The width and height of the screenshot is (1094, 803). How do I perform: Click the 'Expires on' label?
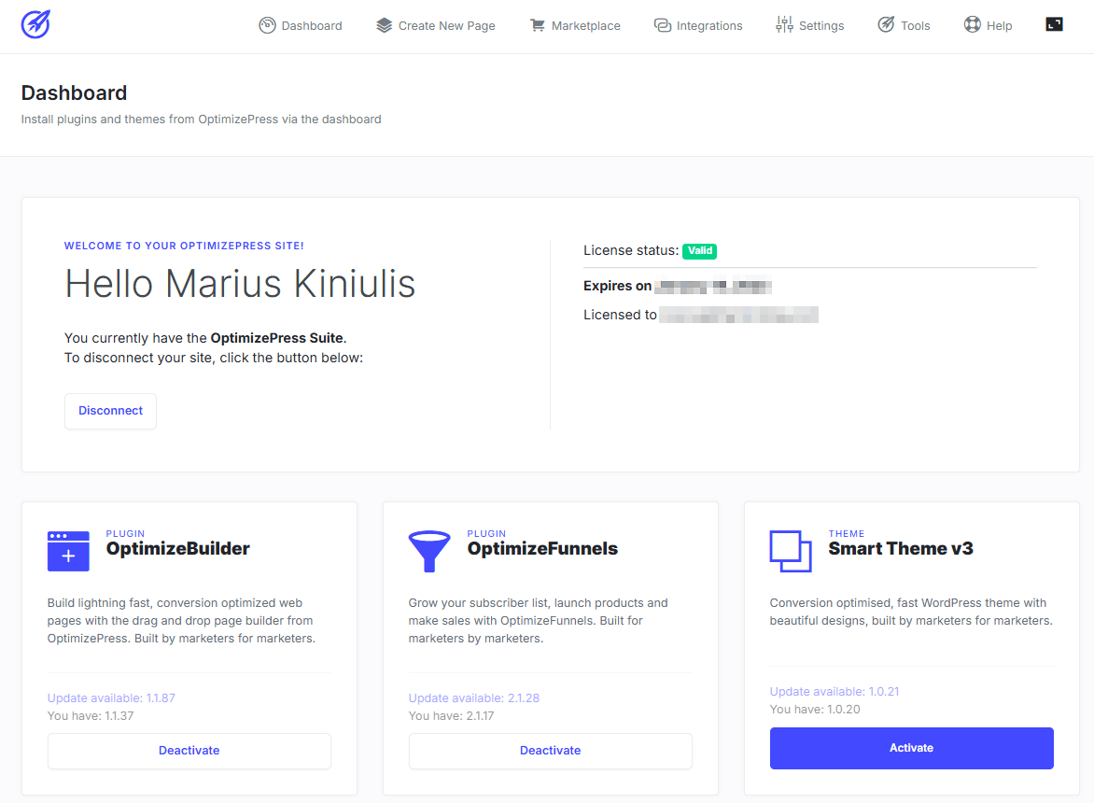[617, 286]
